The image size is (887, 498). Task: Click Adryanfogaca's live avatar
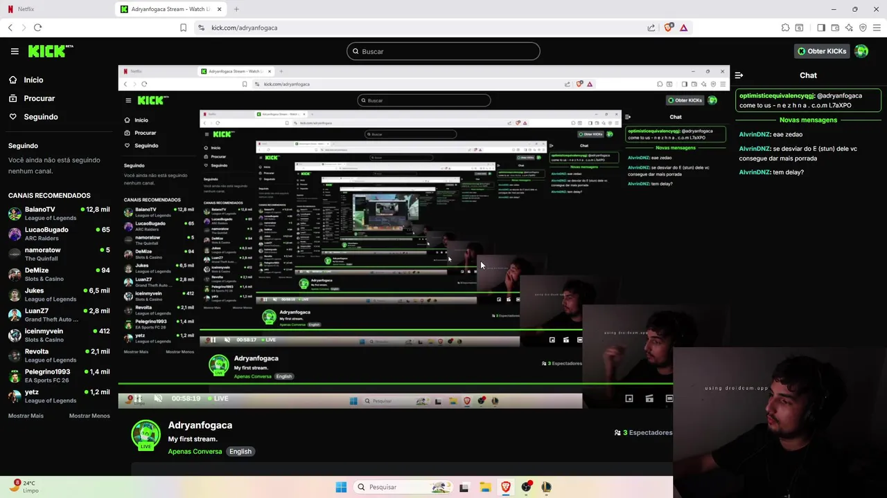click(146, 435)
